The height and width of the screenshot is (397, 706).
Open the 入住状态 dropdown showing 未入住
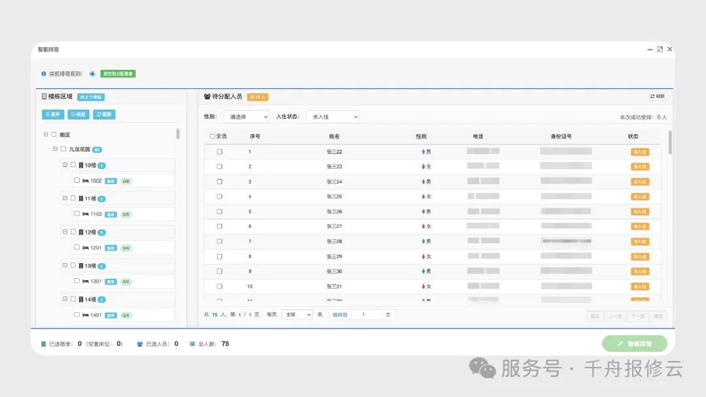coord(332,116)
